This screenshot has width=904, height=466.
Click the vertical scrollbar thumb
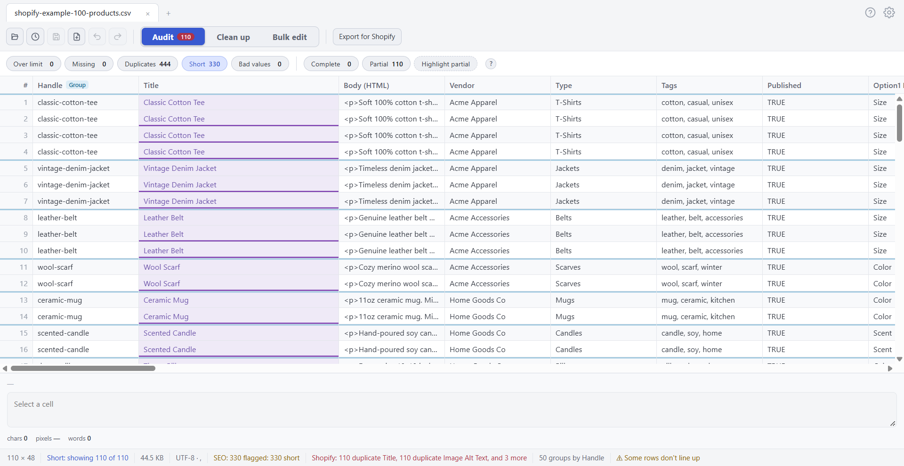click(899, 123)
